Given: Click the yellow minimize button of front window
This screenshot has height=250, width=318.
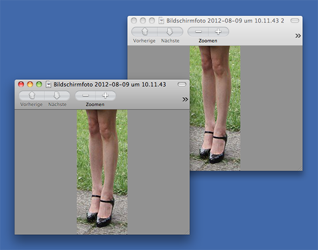Looking at the screenshot, I should tap(30, 84).
